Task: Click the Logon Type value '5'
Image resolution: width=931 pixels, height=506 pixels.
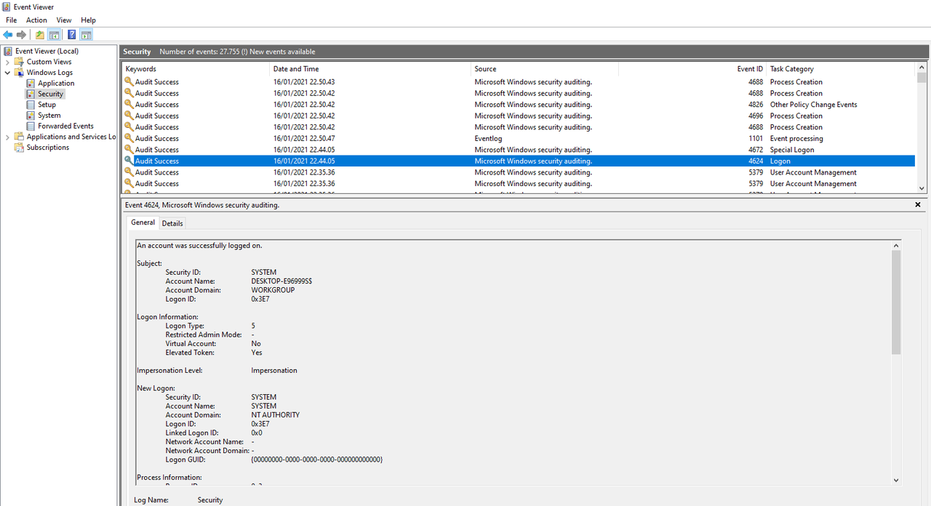Action: pyautogui.click(x=253, y=326)
